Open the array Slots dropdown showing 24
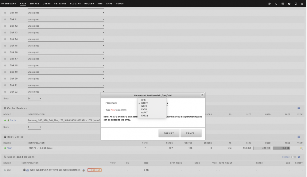307x177 pixels. [x=34, y=98]
